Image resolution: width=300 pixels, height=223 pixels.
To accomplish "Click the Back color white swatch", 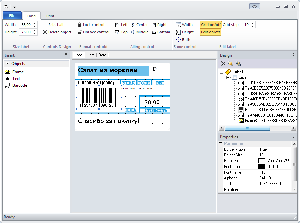I will 262,161.
